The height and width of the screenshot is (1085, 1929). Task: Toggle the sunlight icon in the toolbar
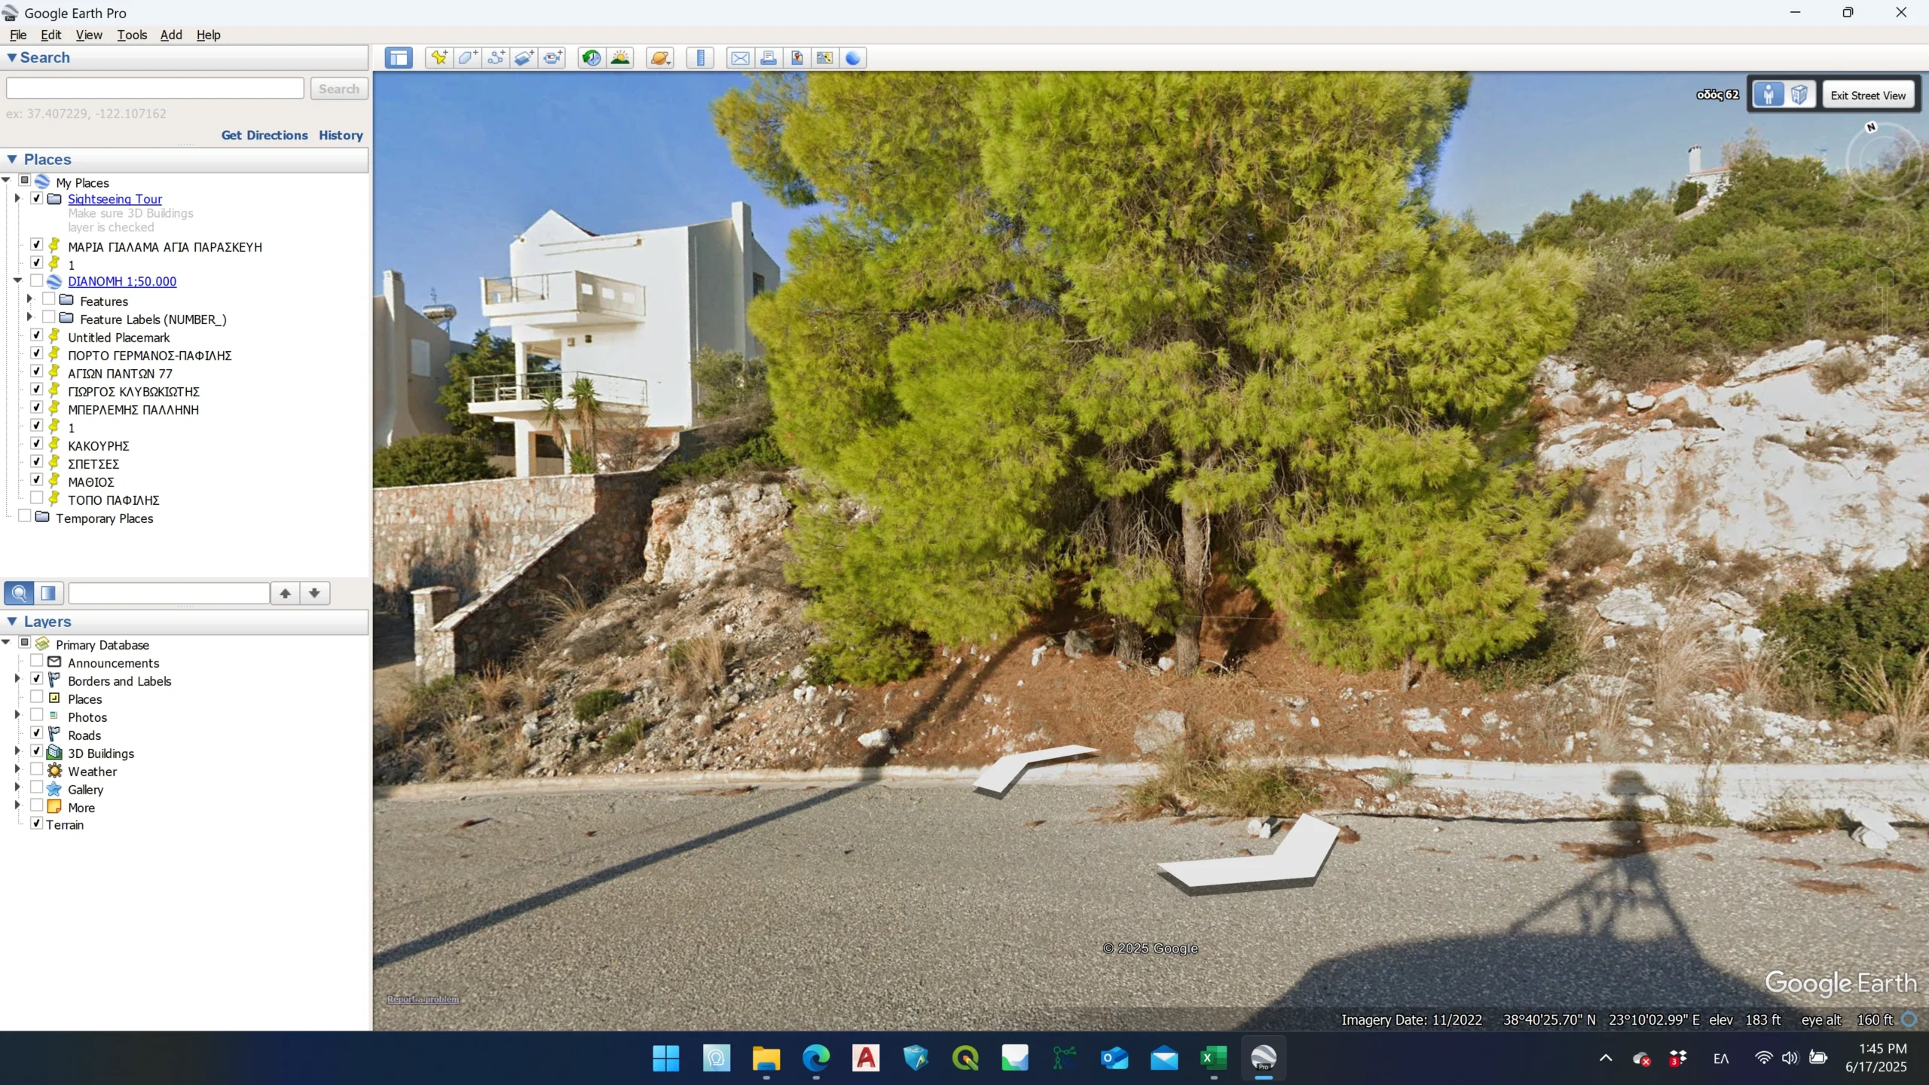point(620,58)
